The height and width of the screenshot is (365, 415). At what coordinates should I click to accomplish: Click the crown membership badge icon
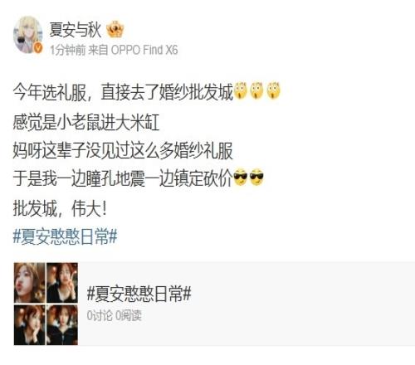[115, 29]
